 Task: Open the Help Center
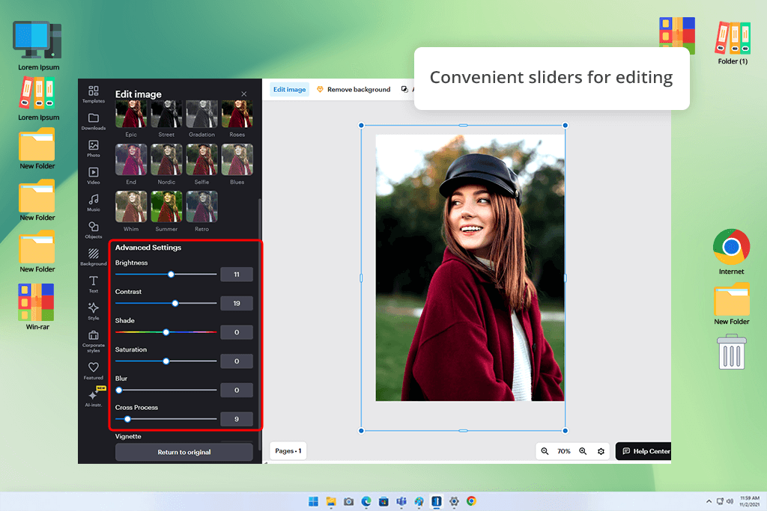pyautogui.click(x=643, y=451)
